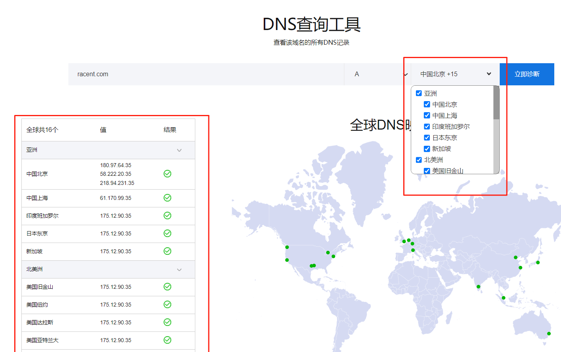The image size is (561, 352).
Task: Select the map marker over Singapore
Action: 503,297
